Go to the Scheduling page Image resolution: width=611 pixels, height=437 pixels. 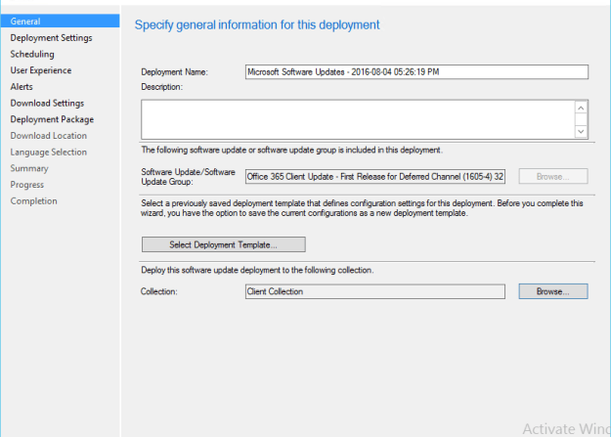click(32, 54)
